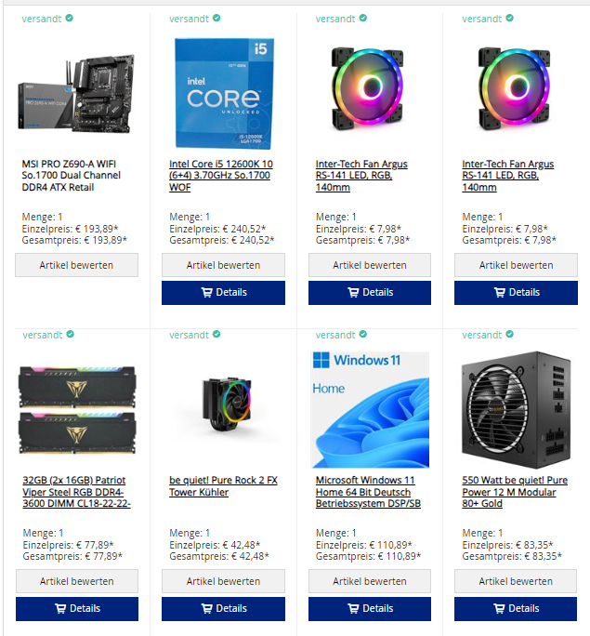
Task: Click Artikel bewerten for the Windows 11 item
Action: [370, 581]
